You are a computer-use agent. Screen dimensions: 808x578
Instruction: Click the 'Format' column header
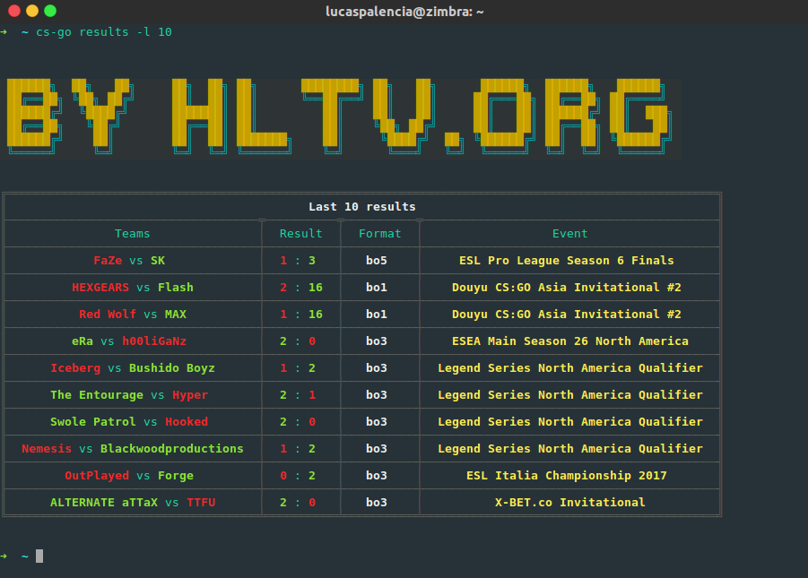click(x=379, y=233)
